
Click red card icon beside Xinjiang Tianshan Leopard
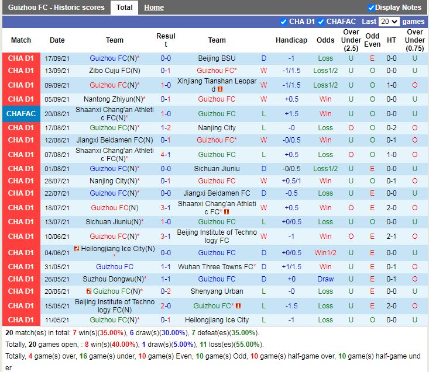click(220, 89)
